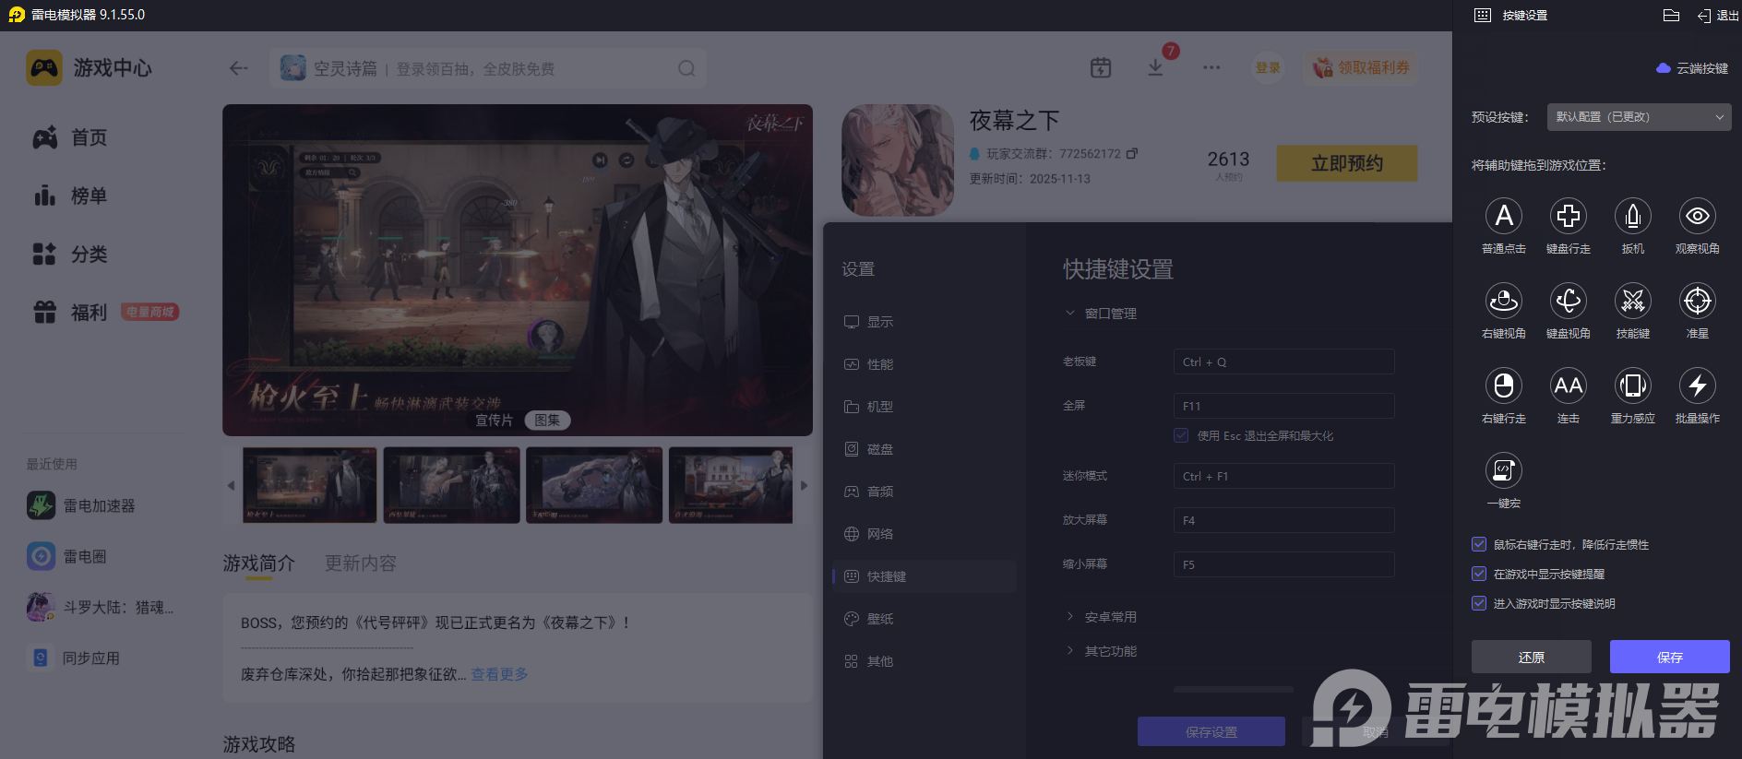Select the 技能键 skill key icon
Viewport: 1742px width, 759px height.
pyautogui.click(x=1632, y=302)
